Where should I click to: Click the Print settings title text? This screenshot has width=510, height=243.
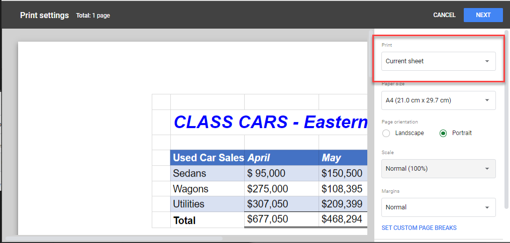point(44,15)
